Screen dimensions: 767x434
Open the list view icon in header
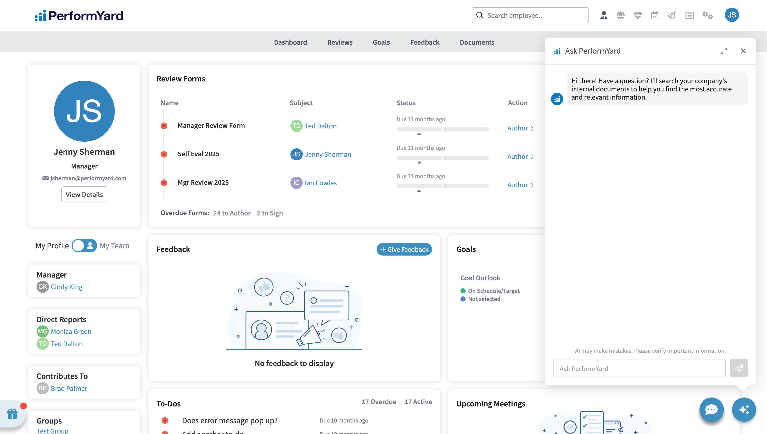[x=689, y=15]
